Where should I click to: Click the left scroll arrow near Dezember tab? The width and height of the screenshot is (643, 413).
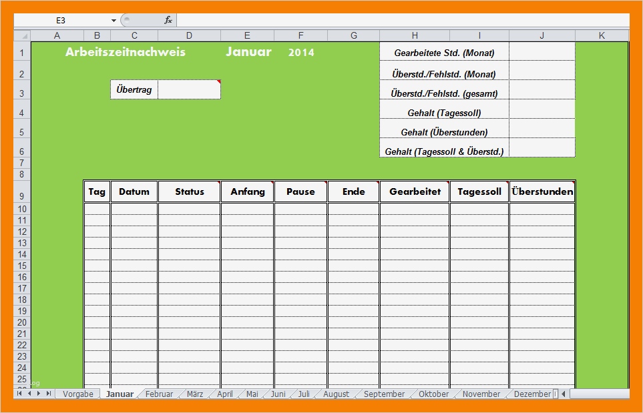tap(563, 394)
